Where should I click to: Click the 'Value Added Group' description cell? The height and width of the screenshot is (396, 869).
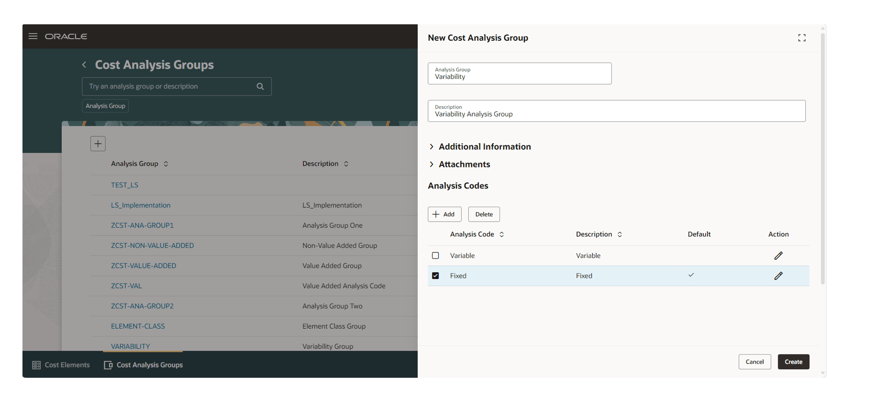332,266
